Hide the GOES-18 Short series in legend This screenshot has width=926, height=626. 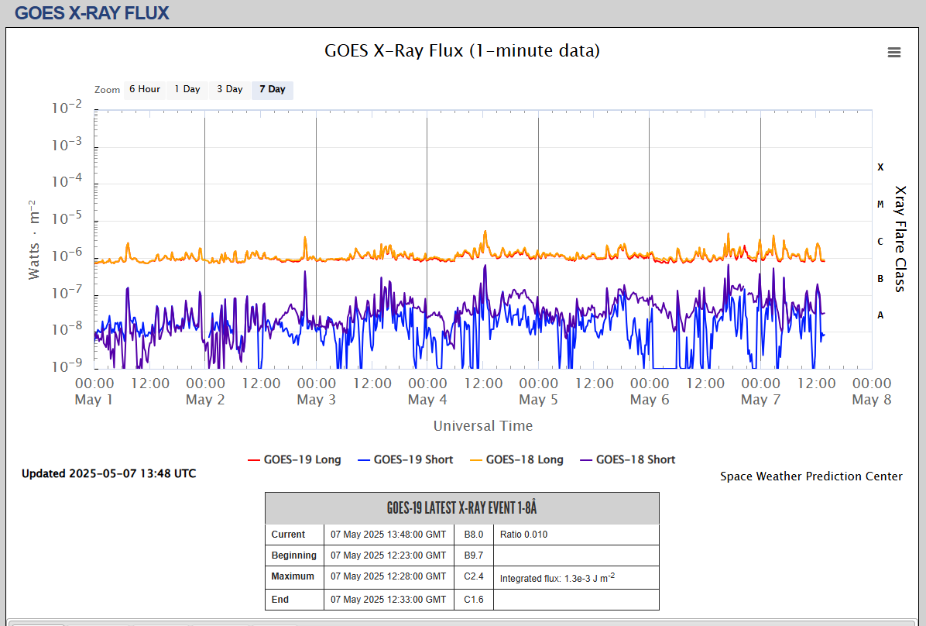[x=628, y=460]
